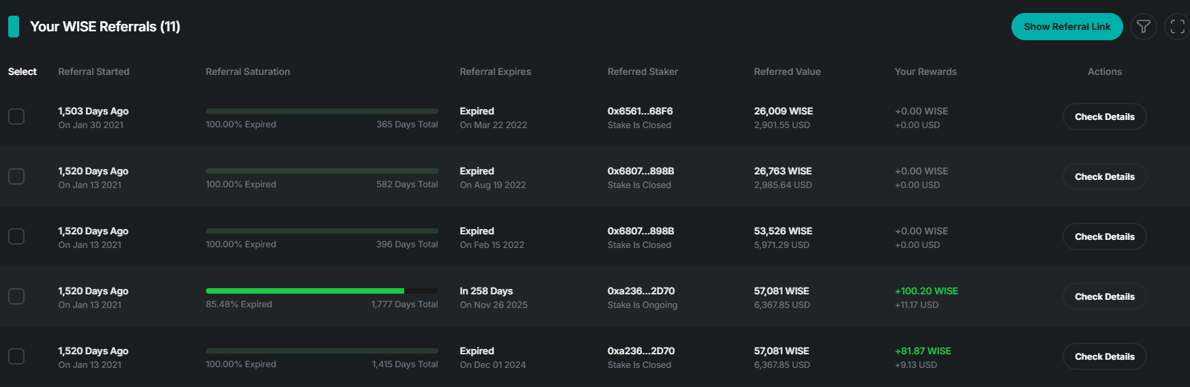Open Check Details for 0x6561...68F6 staker
This screenshot has width=1190, height=387.
tap(1104, 117)
